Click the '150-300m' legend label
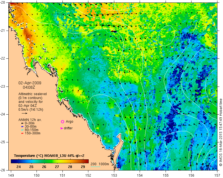Viewport: 223px width, 178px height. coord(33,133)
